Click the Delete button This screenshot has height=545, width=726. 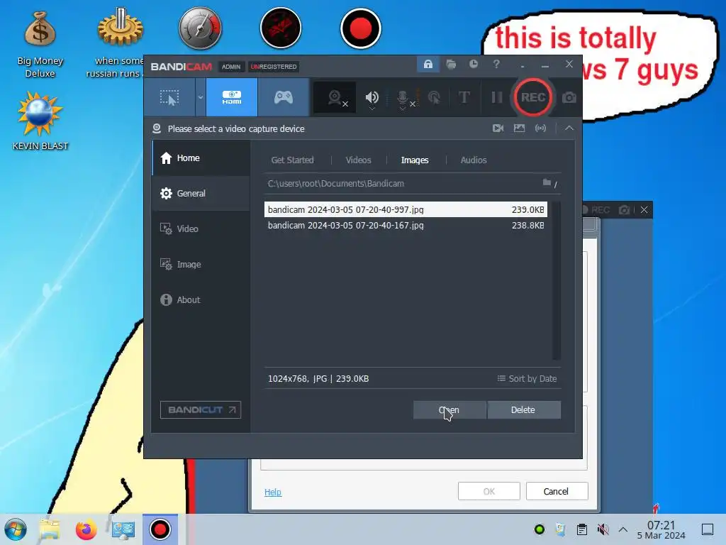pyautogui.click(x=524, y=409)
